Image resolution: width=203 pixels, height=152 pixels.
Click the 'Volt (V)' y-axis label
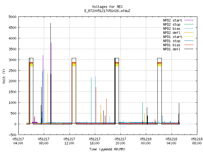click(4, 76)
